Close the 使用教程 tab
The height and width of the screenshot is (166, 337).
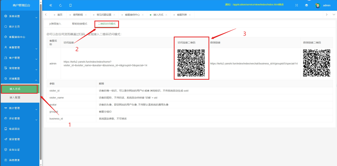pos(86,15)
